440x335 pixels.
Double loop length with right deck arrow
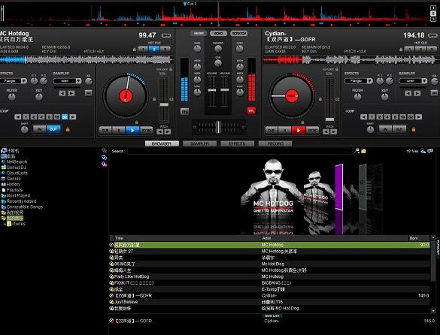418,117
